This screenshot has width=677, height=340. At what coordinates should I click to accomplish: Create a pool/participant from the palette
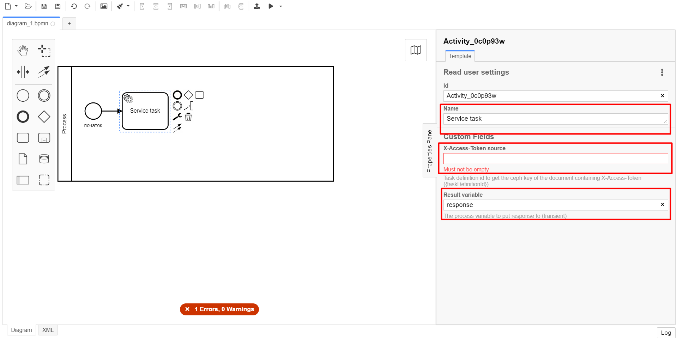click(x=23, y=180)
